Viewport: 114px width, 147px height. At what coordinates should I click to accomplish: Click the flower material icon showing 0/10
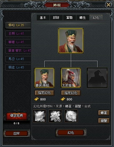coord(55,116)
